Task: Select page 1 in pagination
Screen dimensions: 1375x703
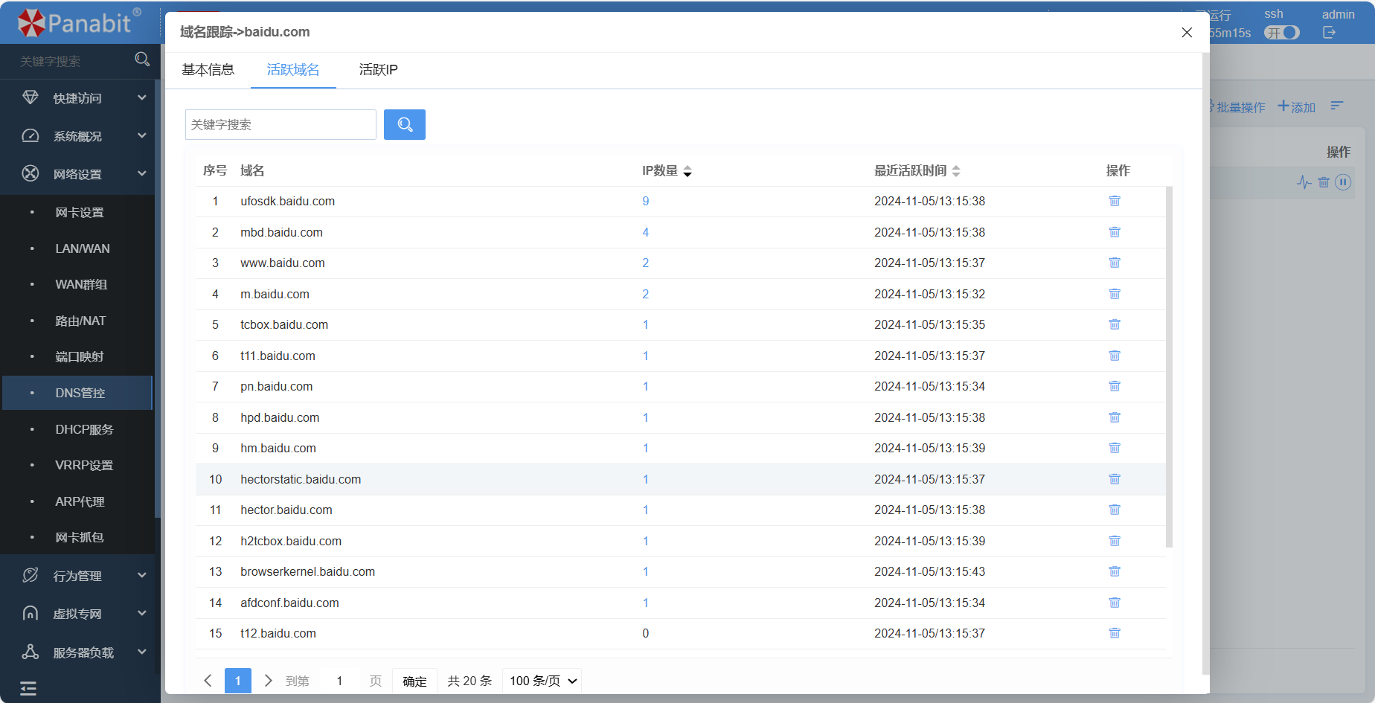Action: click(238, 681)
